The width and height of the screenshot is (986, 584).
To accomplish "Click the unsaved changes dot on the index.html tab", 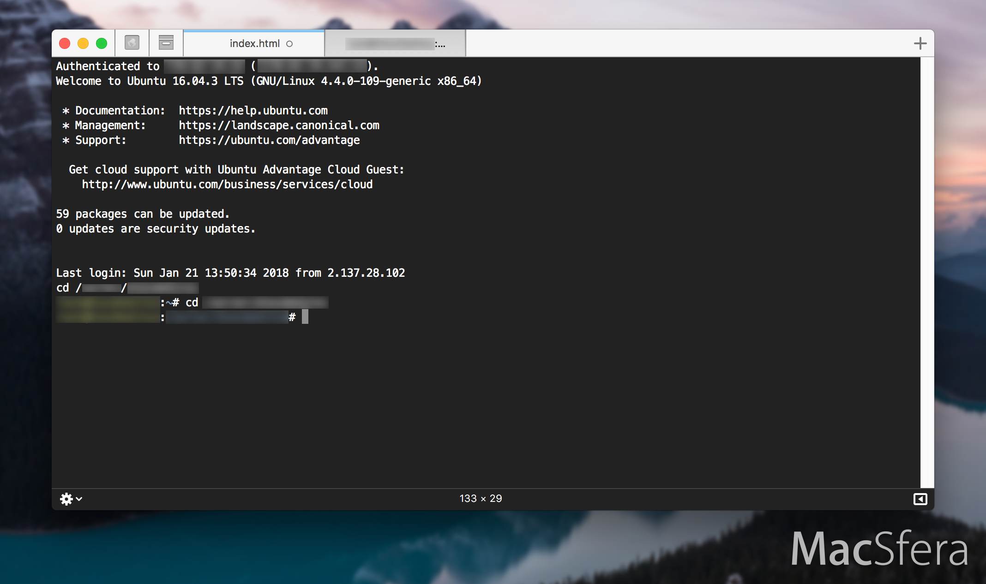I will pos(289,44).
